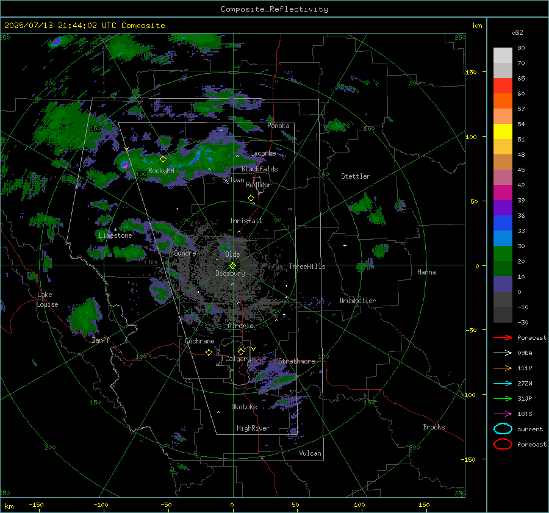Click the Lacombe town label
Screen dimensions: 549x513
coord(263,153)
